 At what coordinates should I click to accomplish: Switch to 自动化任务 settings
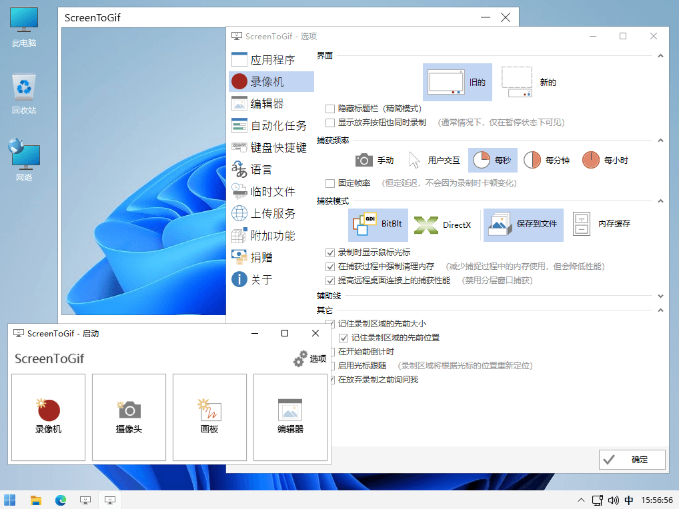271,125
